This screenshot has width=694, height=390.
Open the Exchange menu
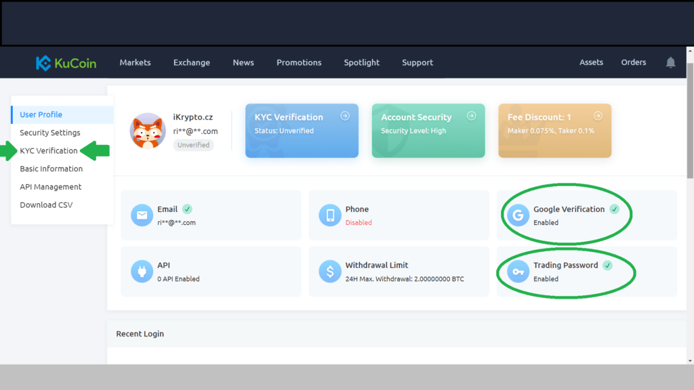192,63
